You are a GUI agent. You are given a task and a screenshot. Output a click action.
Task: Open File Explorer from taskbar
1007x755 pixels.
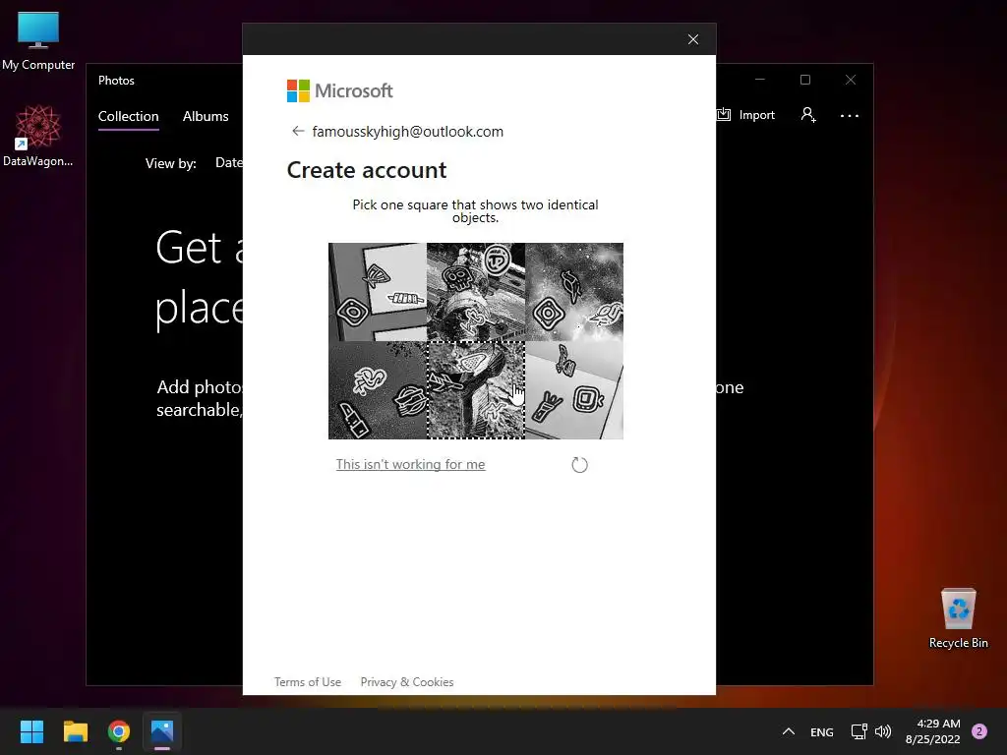pyautogui.click(x=75, y=731)
